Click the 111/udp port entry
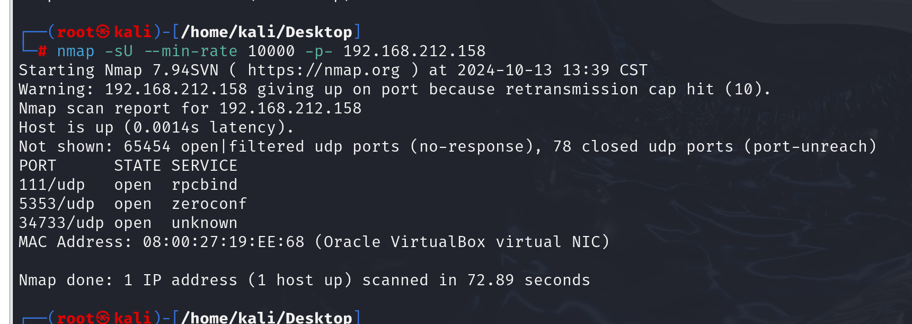This screenshot has width=912, height=324. (52, 185)
